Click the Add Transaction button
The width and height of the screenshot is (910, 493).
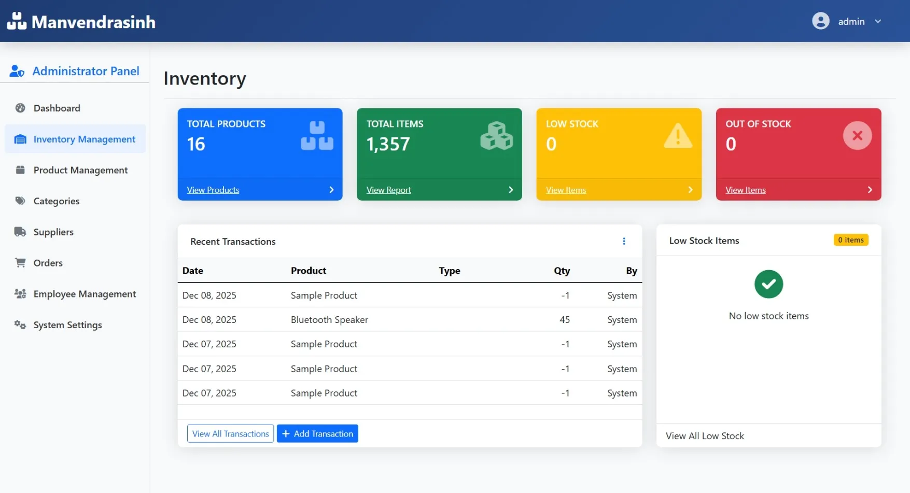tap(317, 433)
